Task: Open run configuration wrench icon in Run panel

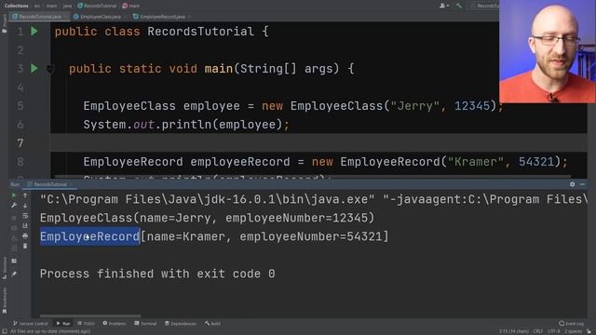Action: 14,206
